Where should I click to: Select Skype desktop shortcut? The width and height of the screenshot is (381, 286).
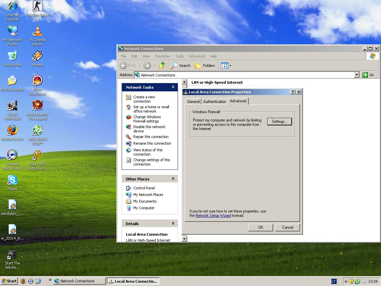click(12, 183)
